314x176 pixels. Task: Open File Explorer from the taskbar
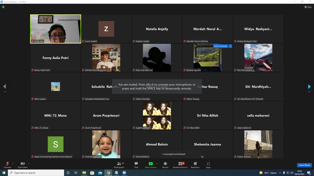(84, 173)
